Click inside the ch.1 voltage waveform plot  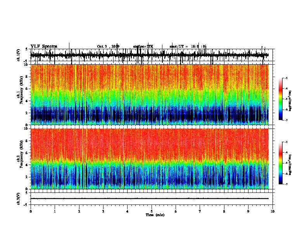[x=152, y=55]
